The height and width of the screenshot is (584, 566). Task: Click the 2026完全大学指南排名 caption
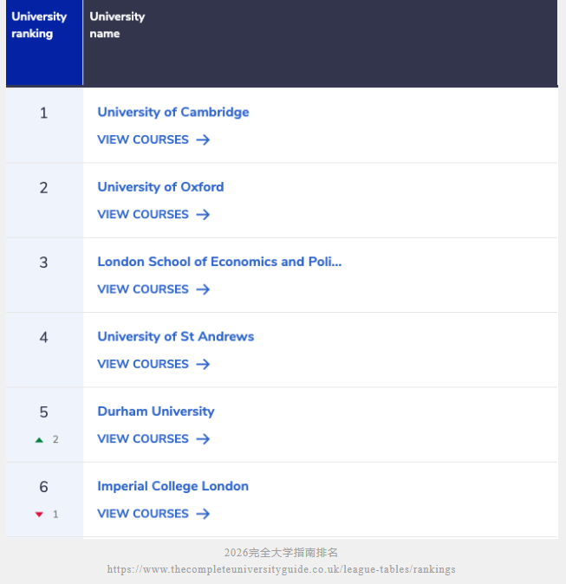coord(281,553)
